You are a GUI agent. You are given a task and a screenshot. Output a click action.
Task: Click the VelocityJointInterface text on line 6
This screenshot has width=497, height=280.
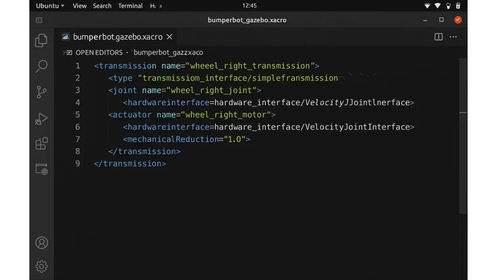pyautogui.click(x=357, y=127)
